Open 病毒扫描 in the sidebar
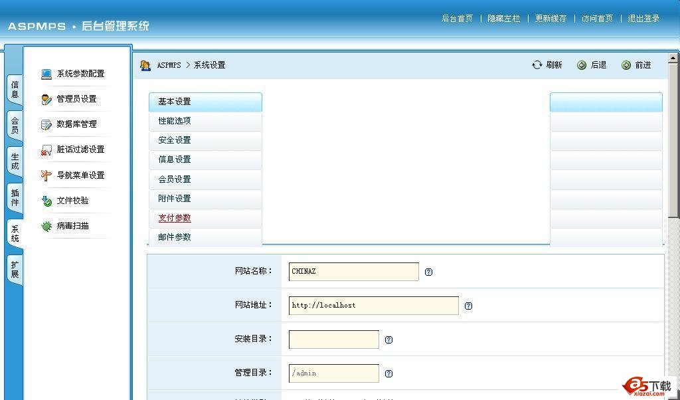 click(73, 226)
